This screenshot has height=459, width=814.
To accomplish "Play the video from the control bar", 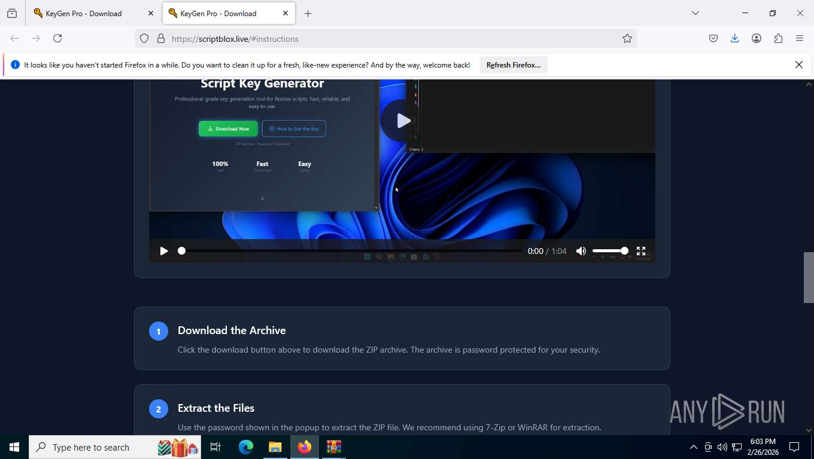I will 163,251.
